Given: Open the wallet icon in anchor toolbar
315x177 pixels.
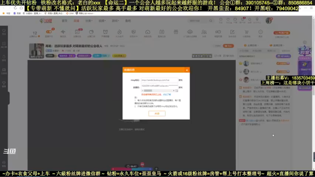Looking at the screenshot, I should click(91, 32).
